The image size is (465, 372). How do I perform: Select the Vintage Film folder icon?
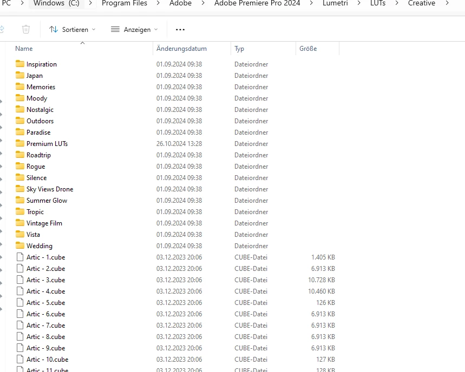tap(20, 223)
